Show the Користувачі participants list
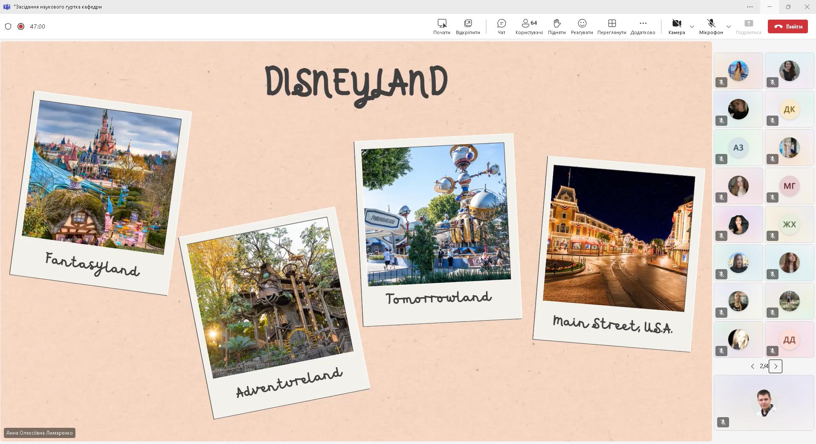 pyautogui.click(x=529, y=26)
